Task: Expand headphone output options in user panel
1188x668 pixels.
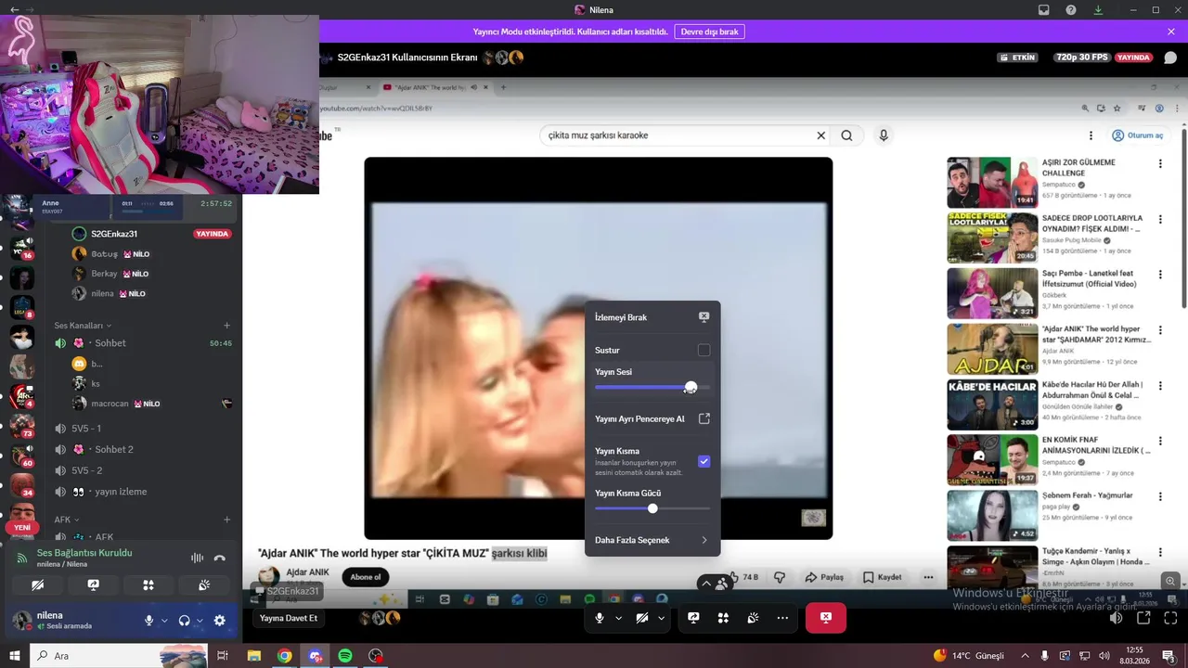Action: click(x=200, y=621)
